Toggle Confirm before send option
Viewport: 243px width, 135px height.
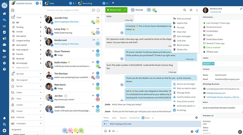[x=186, y=97]
